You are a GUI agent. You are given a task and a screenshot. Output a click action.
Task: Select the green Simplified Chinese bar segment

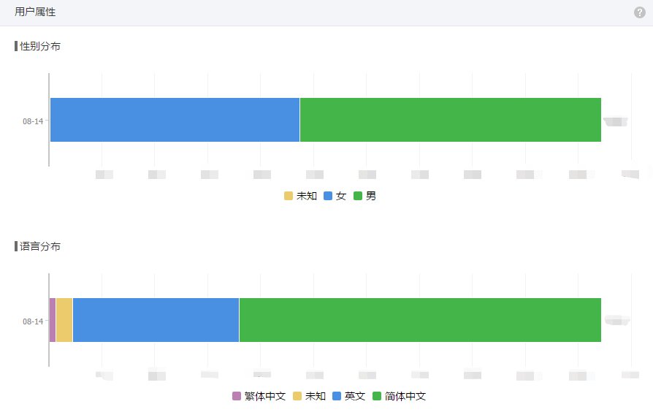420,320
